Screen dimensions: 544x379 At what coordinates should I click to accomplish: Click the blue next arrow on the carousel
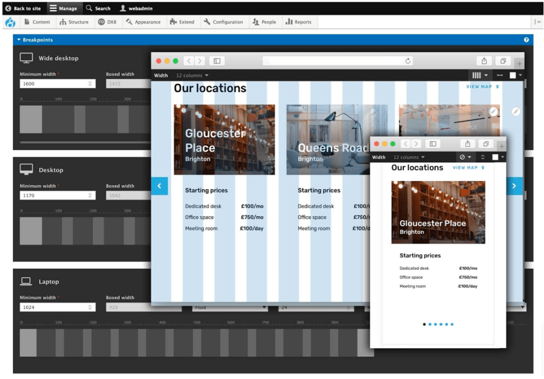(x=514, y=186)
